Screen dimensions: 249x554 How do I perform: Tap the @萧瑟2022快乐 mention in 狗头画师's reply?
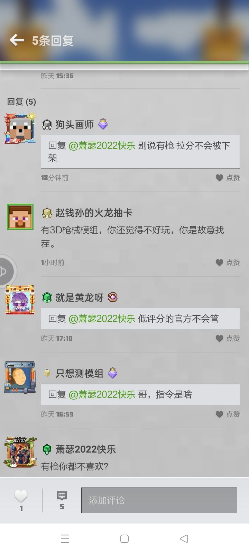[102, 145]
